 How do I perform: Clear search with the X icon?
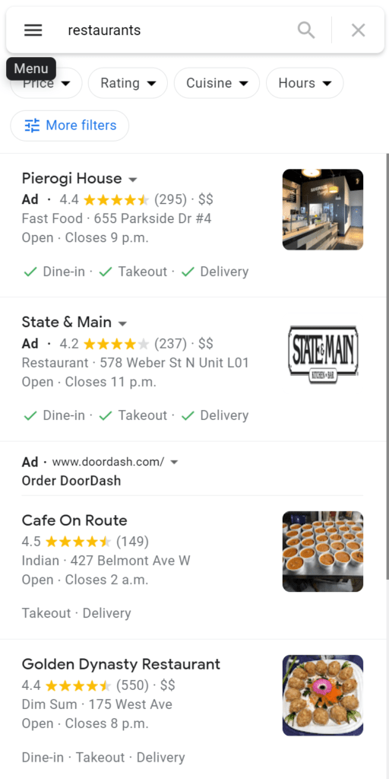click(x=359, y=30)
